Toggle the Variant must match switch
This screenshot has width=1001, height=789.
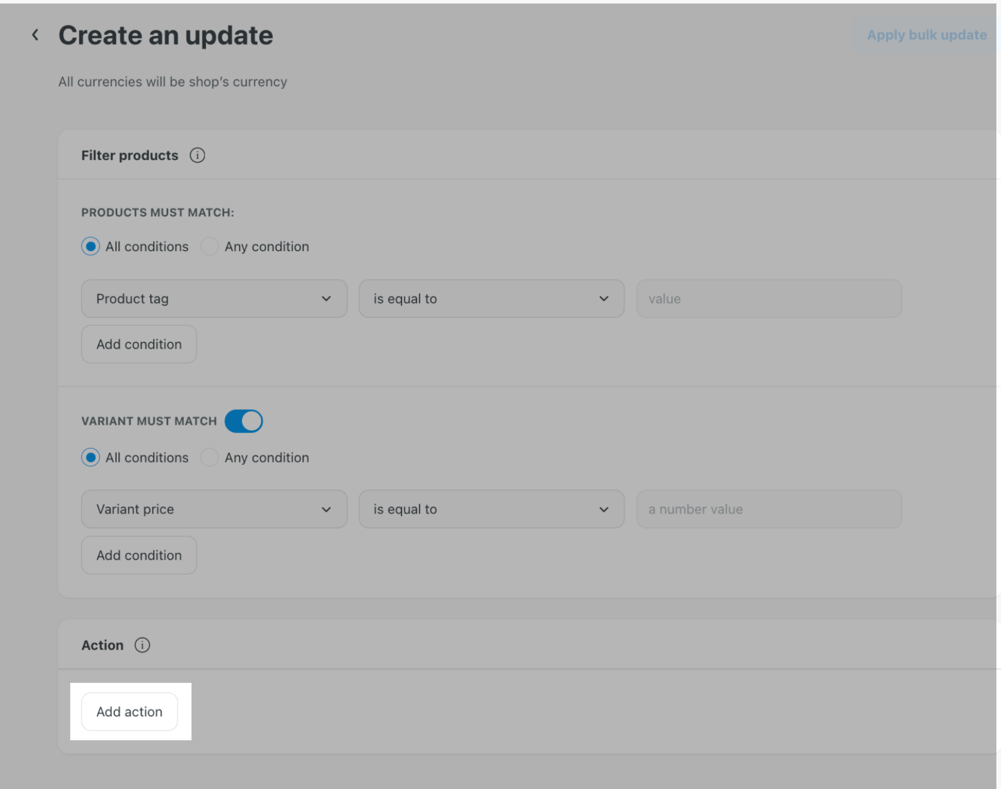tap(244, 421)
